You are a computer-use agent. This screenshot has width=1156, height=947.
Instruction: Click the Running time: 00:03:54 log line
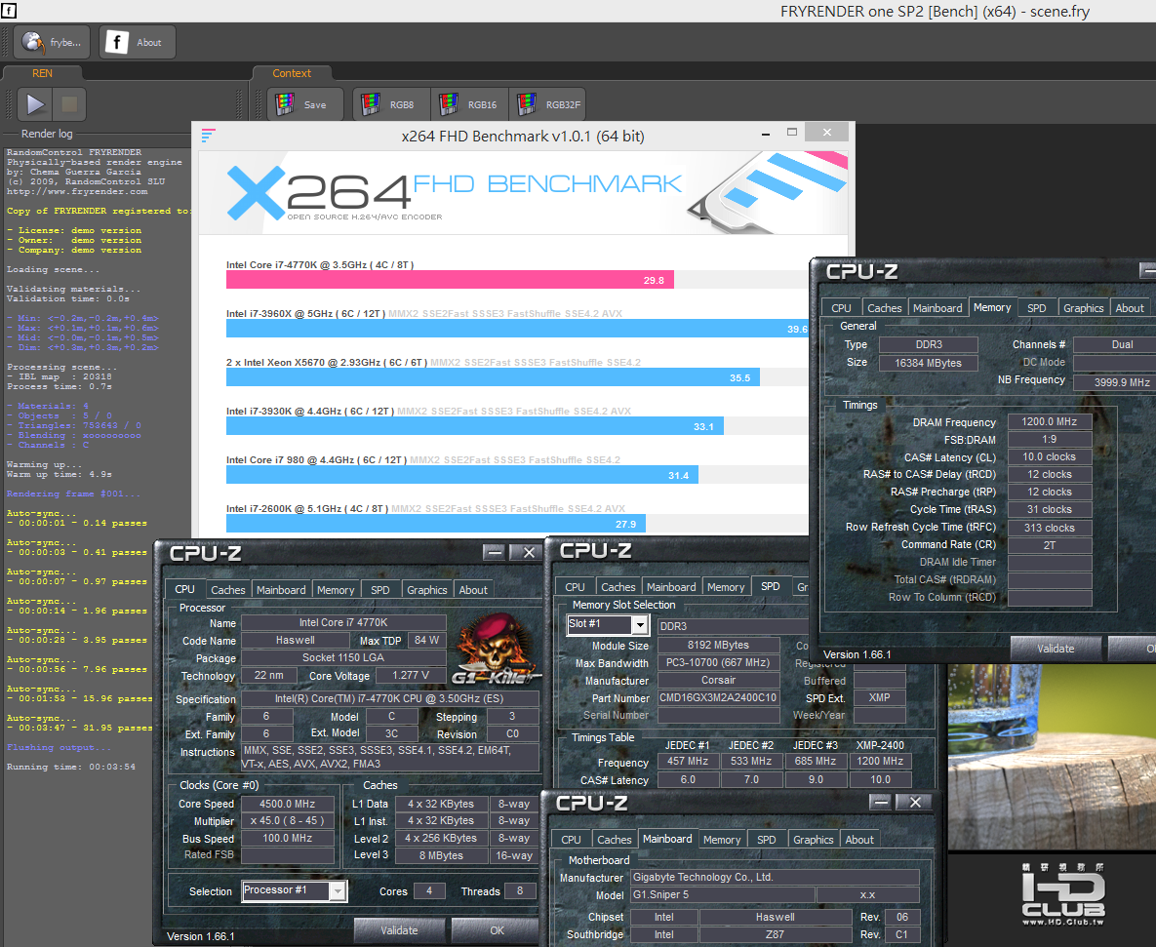click(71, 767)
